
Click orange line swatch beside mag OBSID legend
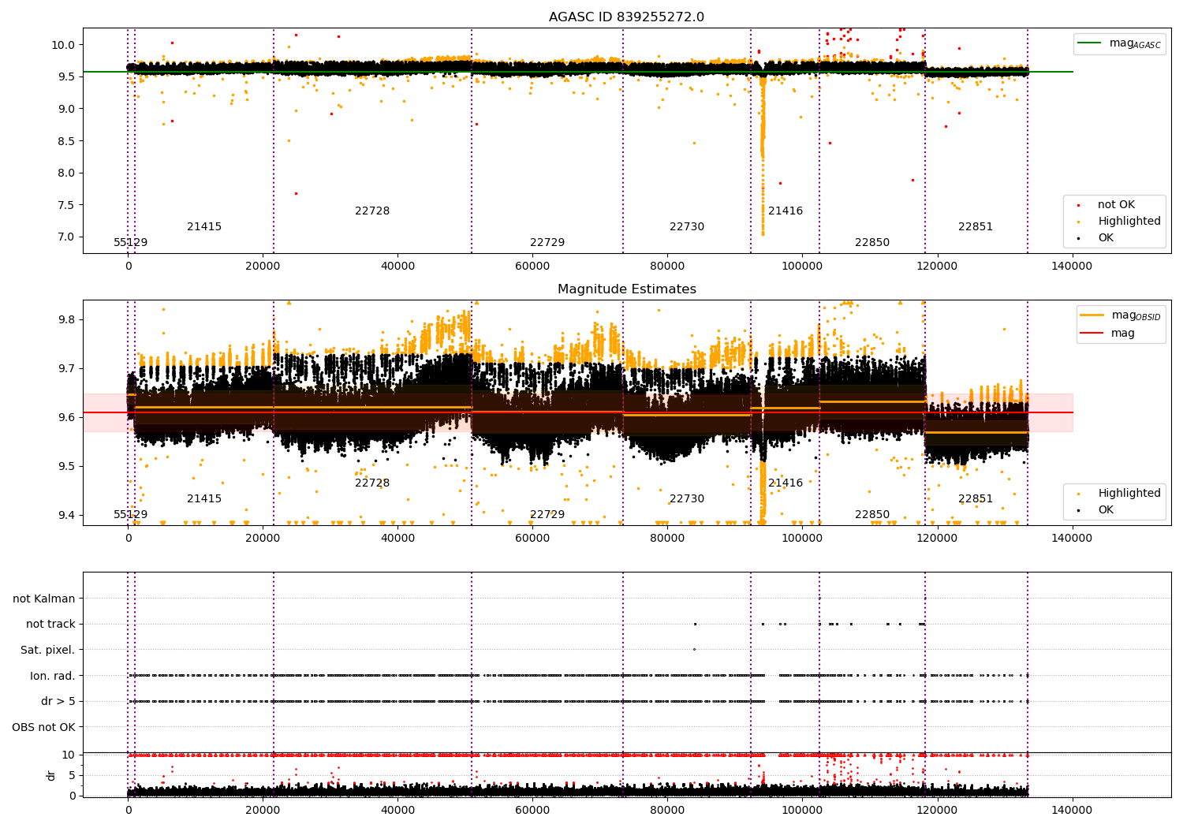tap(1092, 315)
